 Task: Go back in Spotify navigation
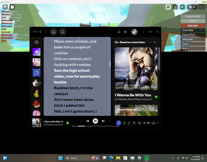[41, 32]
